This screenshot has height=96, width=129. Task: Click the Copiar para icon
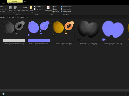pyautogui.click(x=15, y=7)
